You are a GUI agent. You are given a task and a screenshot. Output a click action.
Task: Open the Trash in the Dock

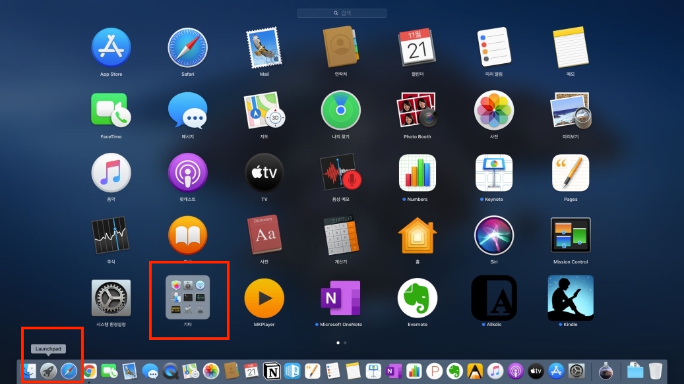pyautogui.click(x=655, y=371)
